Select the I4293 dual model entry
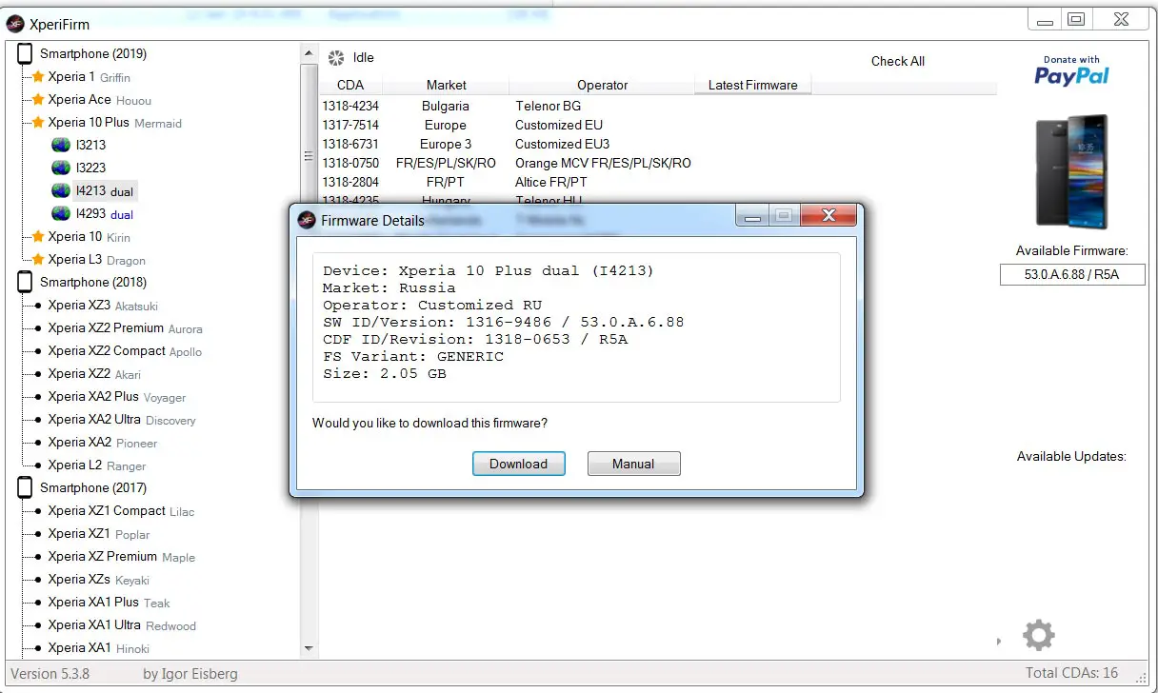Image resolution: width=1158 pixels, height=693 pixels. [105, 214]
